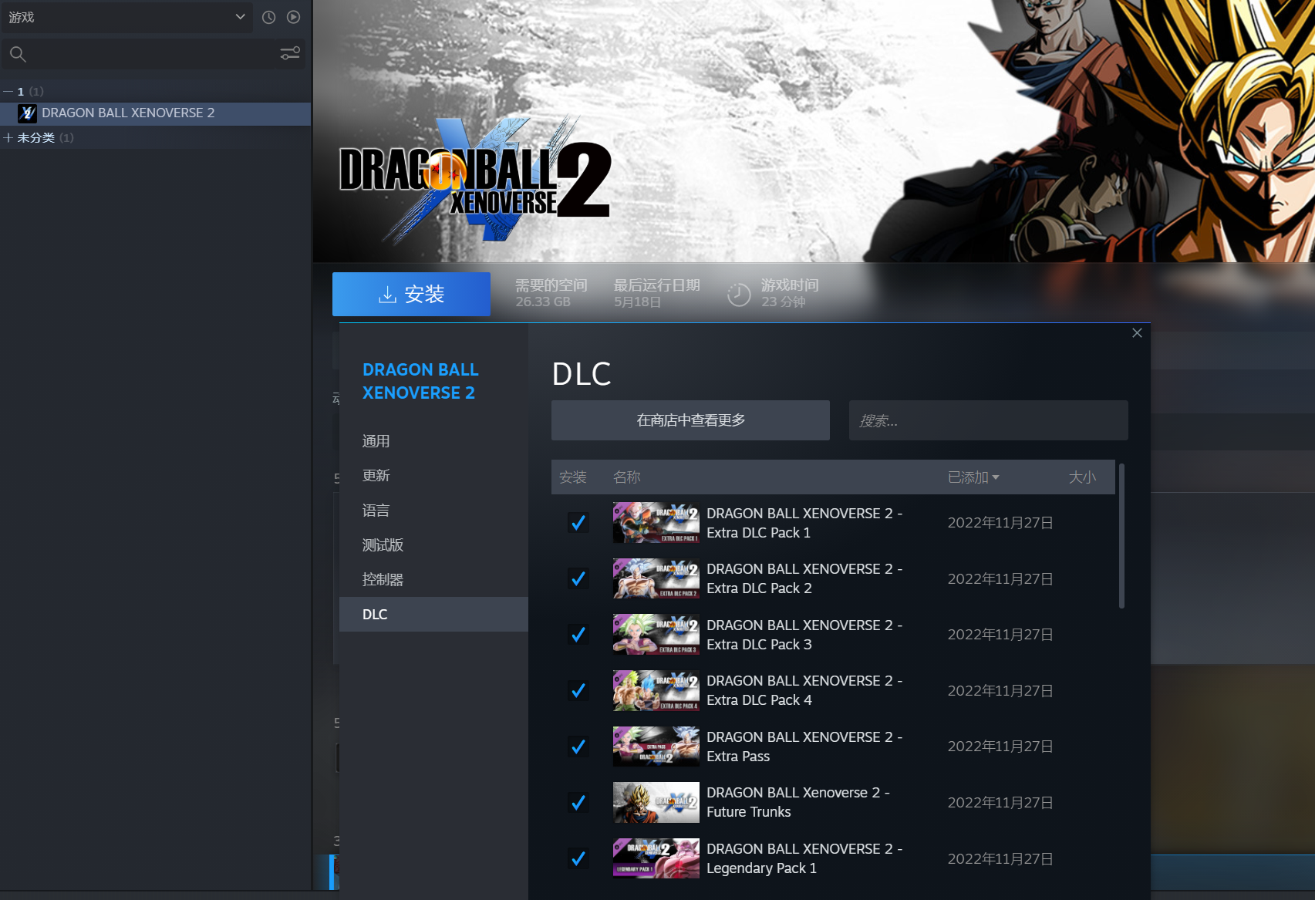This screenshot has width=1315, height=900.
Task: Click Future Trunks DLC thumbnail
Action: (656, 803)
